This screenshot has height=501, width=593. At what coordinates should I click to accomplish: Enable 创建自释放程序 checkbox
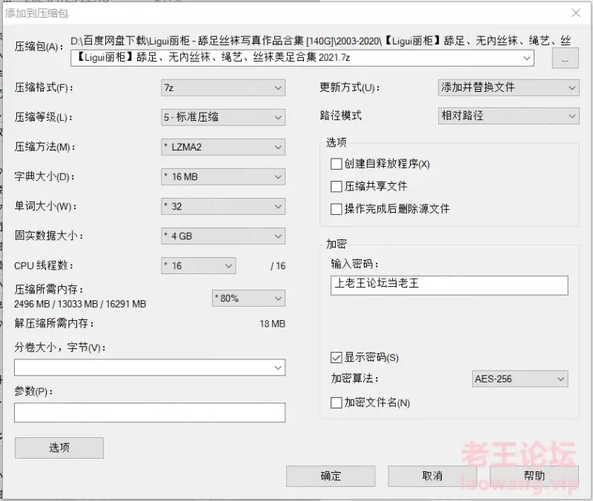click(337, 164)
